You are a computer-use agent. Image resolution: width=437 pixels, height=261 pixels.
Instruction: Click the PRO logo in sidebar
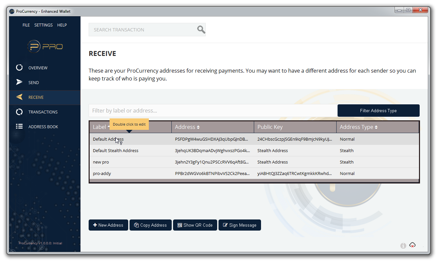click(45, 46)
